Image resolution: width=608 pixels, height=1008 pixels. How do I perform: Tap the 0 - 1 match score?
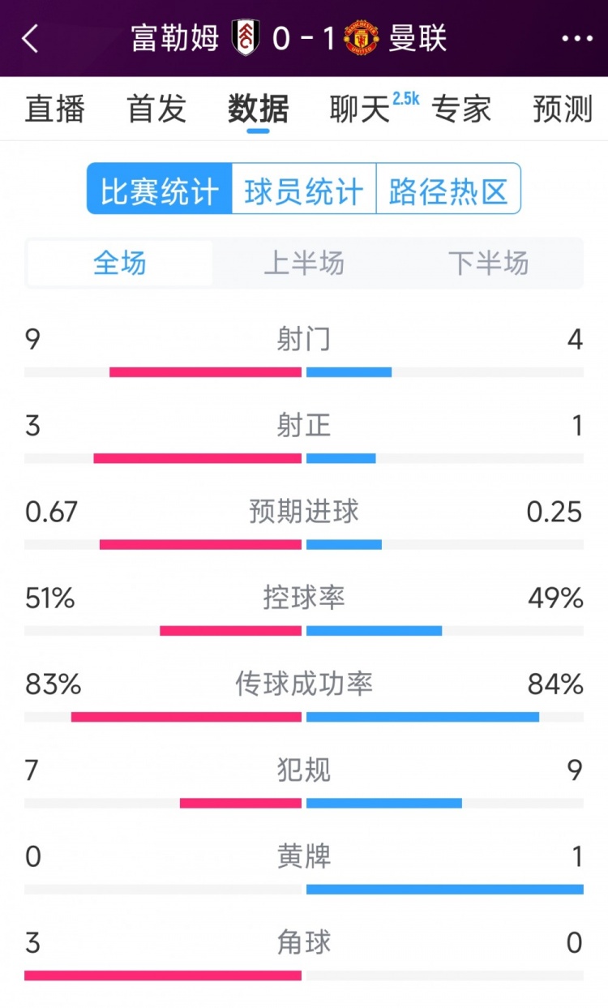[x=303, y=38]
